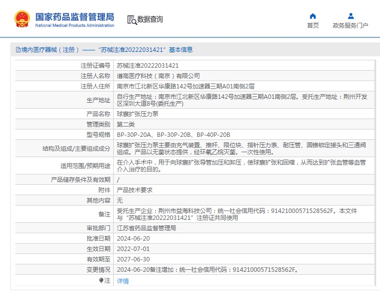380x294 pixels.
Task: Select product name 球囊扩张压力泵
Action: click(x=138, y=114)
